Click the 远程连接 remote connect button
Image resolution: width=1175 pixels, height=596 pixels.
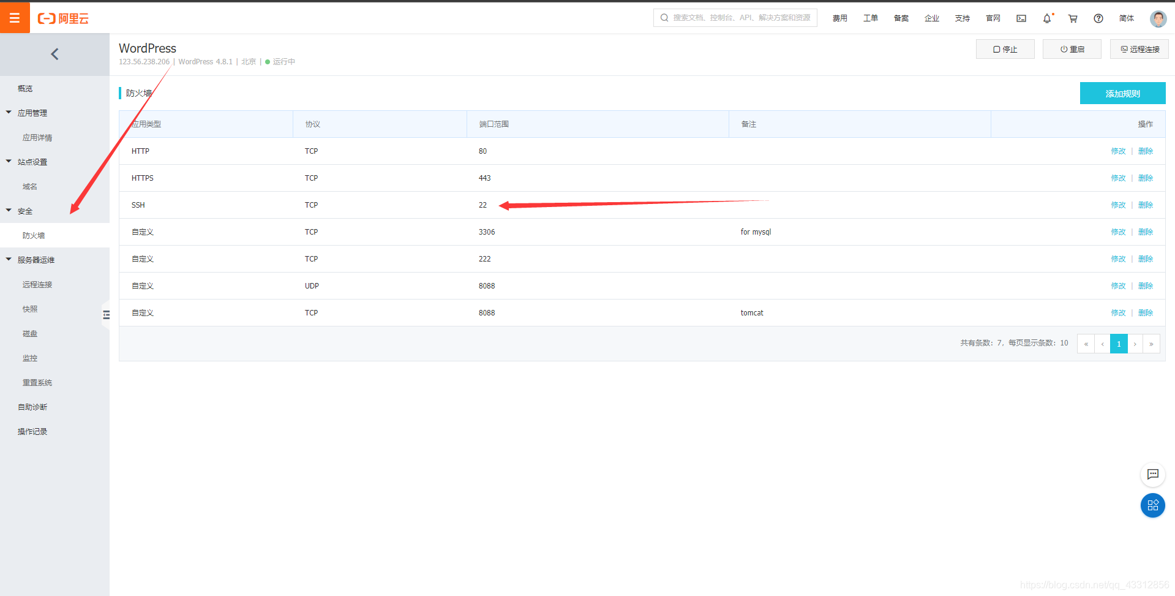[x=1139, y=49]
